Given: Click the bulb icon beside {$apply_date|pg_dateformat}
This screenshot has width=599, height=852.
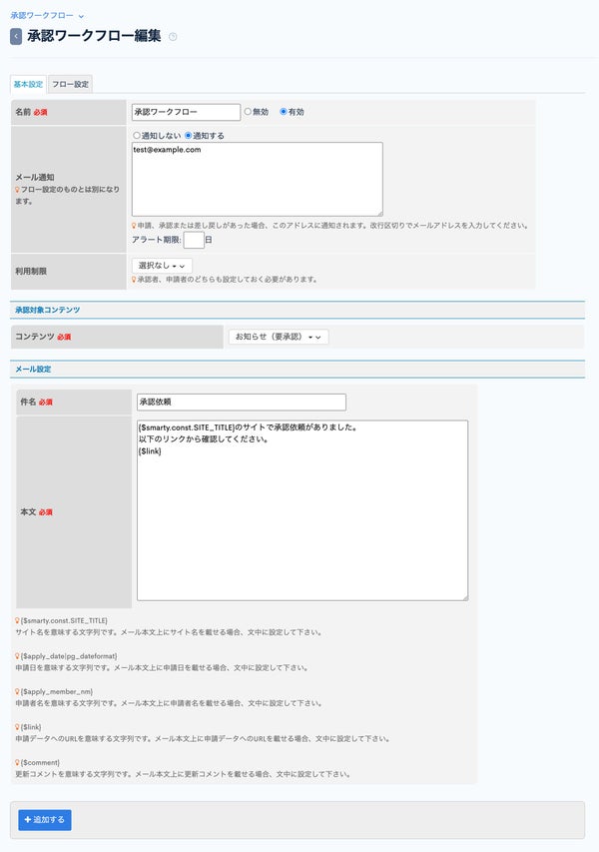Looking at the screenshot, I should pos(17,656).
